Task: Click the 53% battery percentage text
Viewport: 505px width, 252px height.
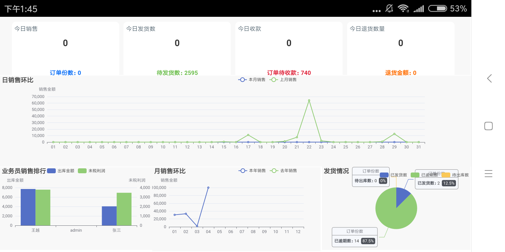Action: pyautogui.click(x=458, y=9)
